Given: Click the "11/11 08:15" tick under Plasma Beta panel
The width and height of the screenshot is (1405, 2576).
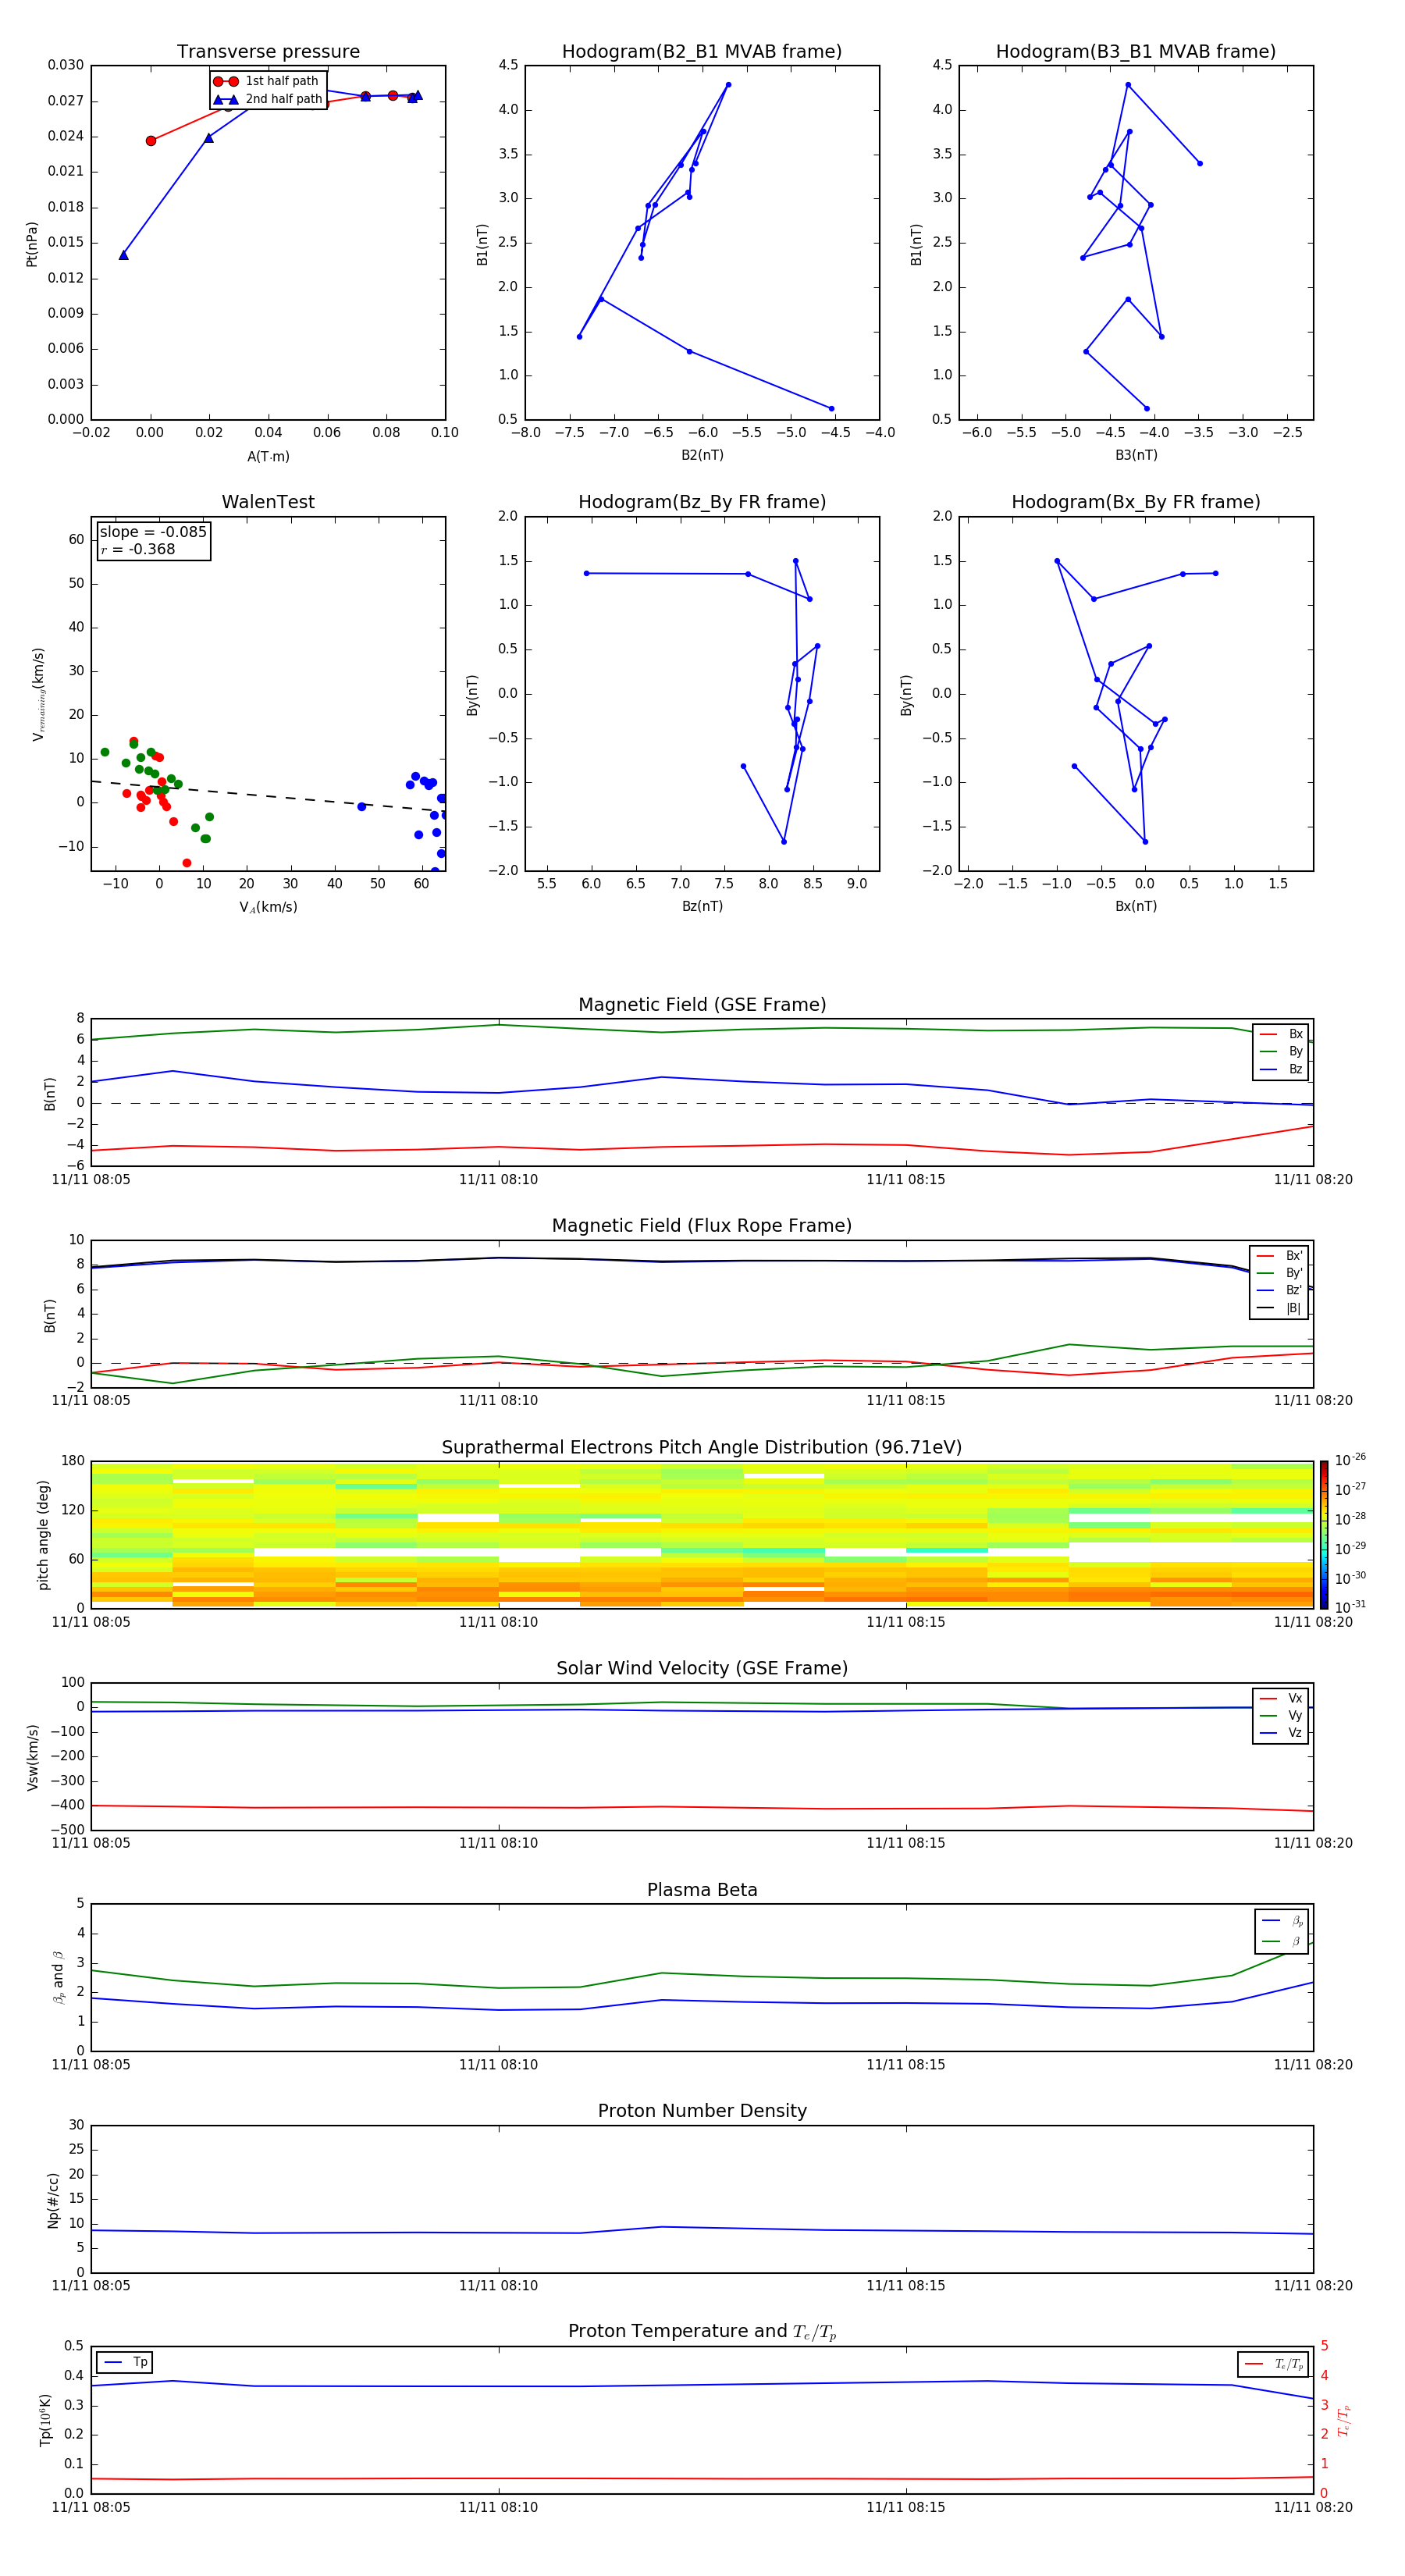Looking at the screenshot, I should (906, 2065).
